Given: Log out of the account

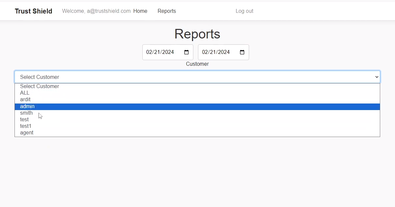Looking at the screenshot, I should tap(244, 11).
